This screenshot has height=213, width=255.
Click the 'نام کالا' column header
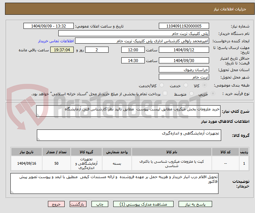[172, 152]
